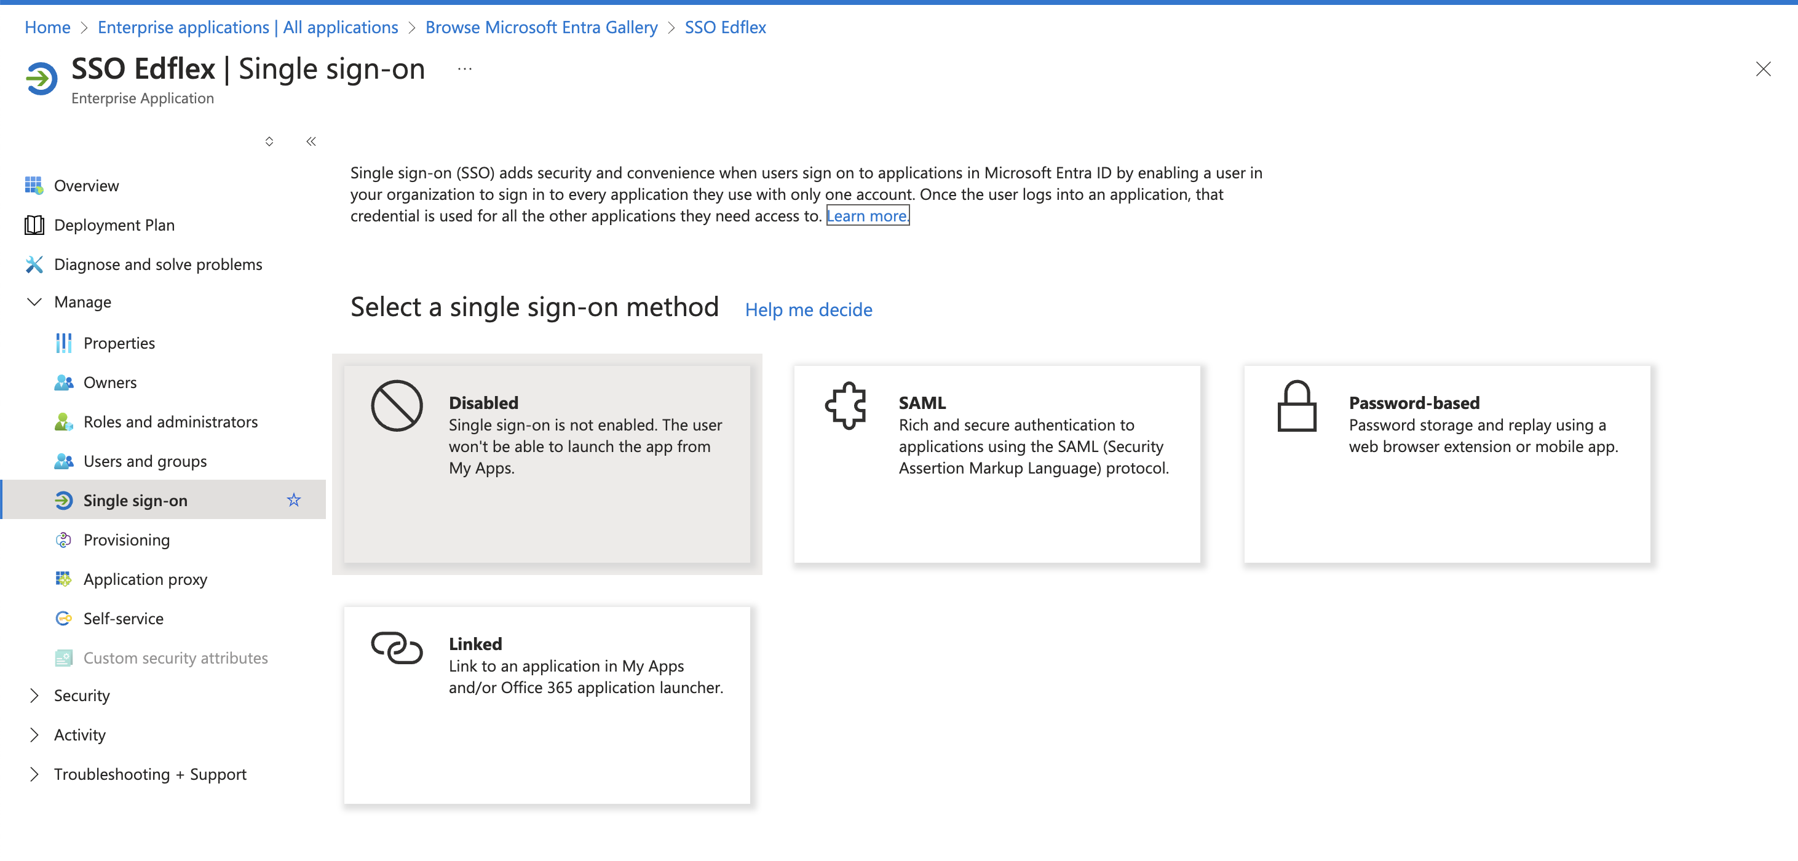Image resolution: width=1798 pixels, height=861 pixels.
Task: Expand the Security section
Action: click(x=34, y=696)
